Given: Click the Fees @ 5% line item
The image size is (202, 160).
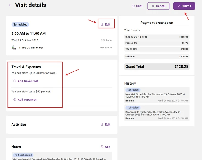Looking at the screenshot, I should 157,43.
